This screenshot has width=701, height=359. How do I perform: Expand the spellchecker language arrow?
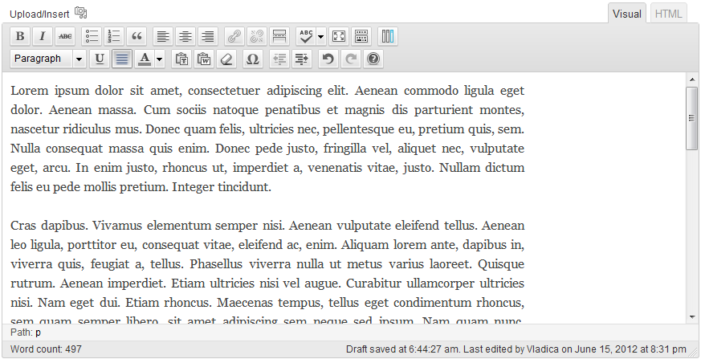pos(321,36)
